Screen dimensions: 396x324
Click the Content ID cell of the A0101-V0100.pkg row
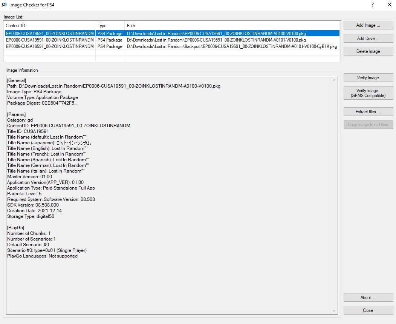pos(50,40)
